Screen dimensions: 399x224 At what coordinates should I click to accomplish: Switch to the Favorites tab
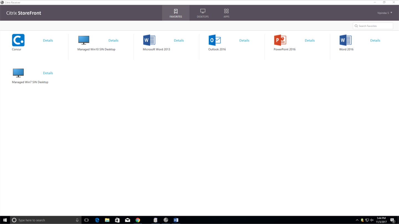click(x=176, y=13)
